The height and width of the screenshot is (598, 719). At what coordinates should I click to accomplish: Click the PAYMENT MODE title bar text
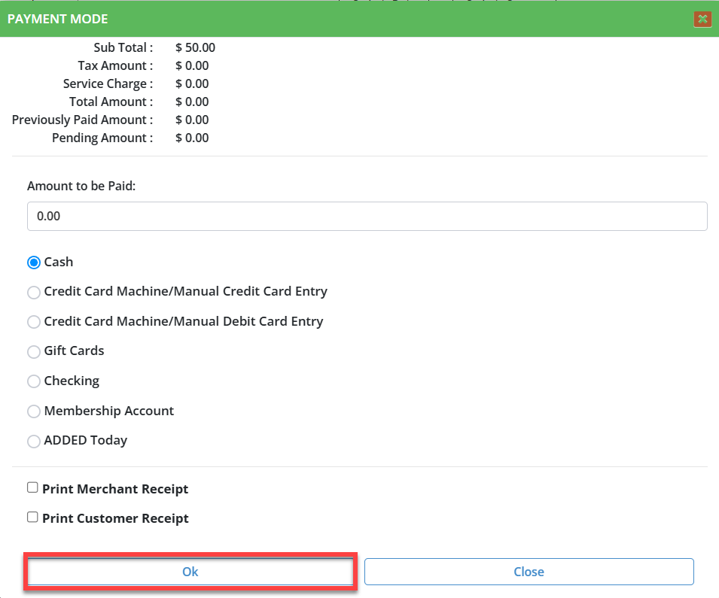(x=57, y=19)
